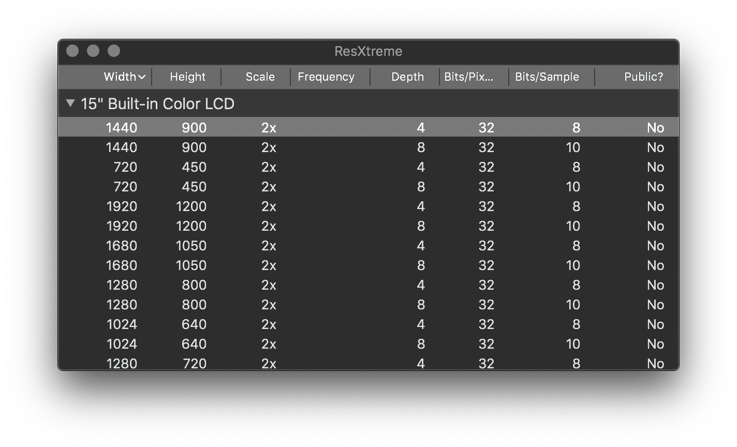Minimize the ResXtreme window

pos(93,51)
